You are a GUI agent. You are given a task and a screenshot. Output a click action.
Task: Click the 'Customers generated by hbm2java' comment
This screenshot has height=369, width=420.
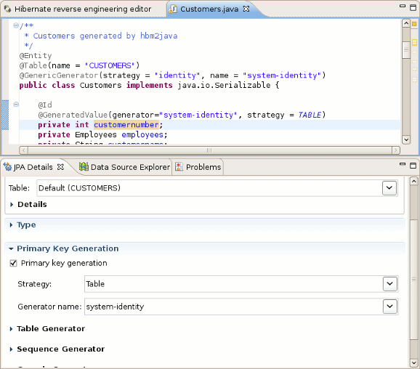(x=105, y=36)
